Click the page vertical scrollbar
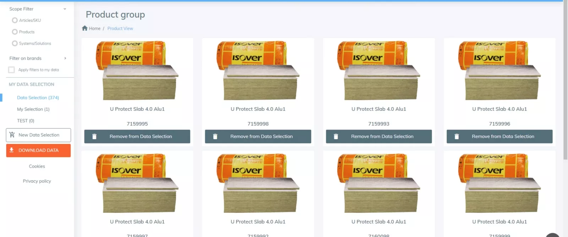568x237 pixels. tap(565, 80)
